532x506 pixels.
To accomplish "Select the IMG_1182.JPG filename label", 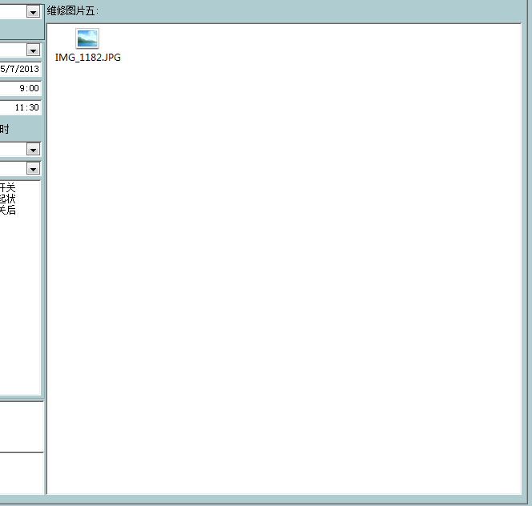I will coord(88,58).
